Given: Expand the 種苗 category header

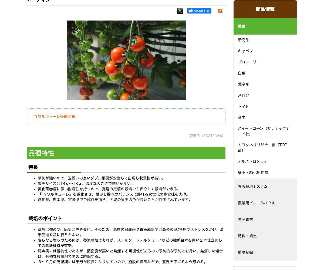Looking at the screenshot, I should [265, 26].
